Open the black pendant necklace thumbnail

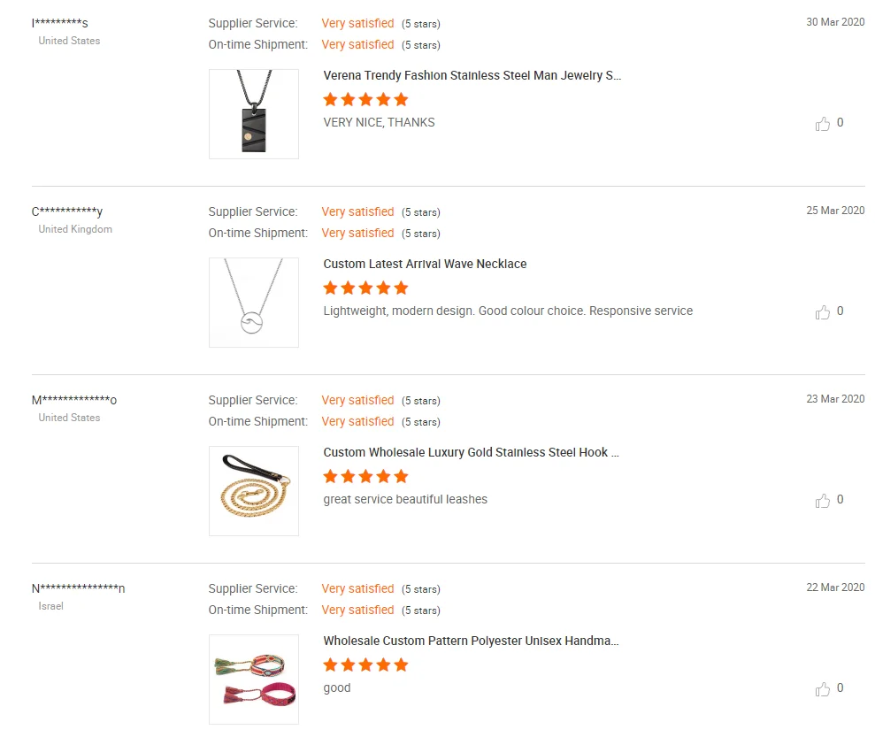[254, 114]
